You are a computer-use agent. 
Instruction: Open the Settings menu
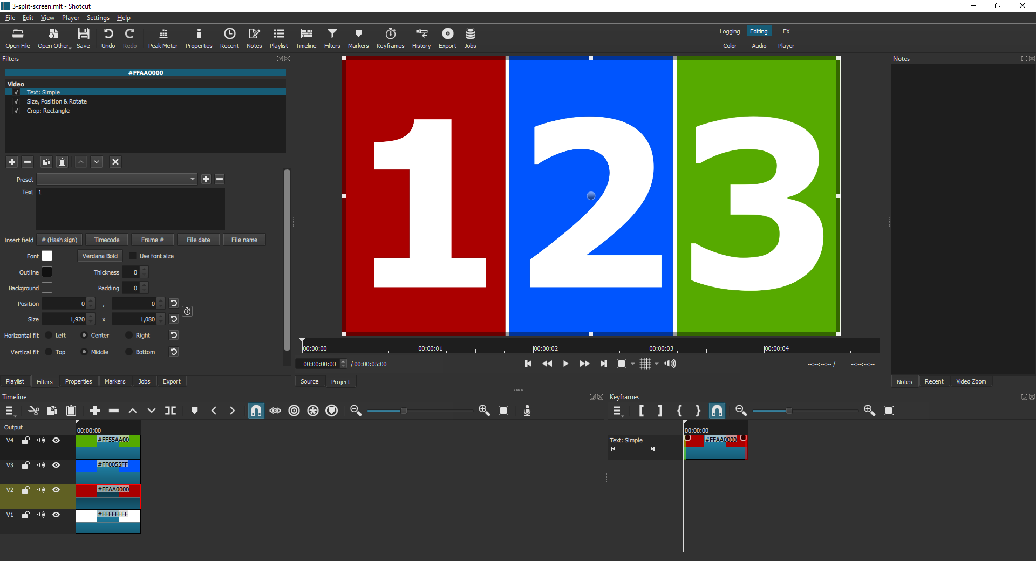pyautogui.click(x=98, y=18)
